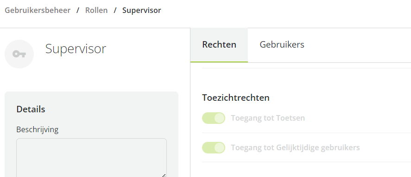Go to Gebruikersbeheer in the breadcrumb
This screenshot has width=411, height=177.
coord(38,11)
